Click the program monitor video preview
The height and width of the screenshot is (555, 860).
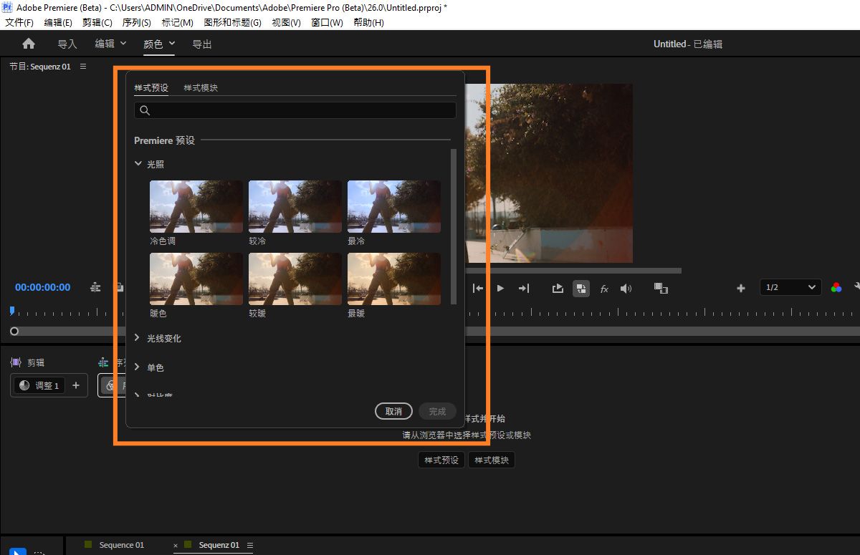(549, 173)
